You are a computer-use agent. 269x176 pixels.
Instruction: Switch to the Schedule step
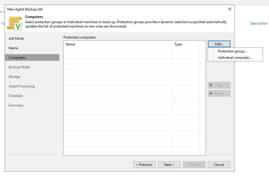pos(16,96)
